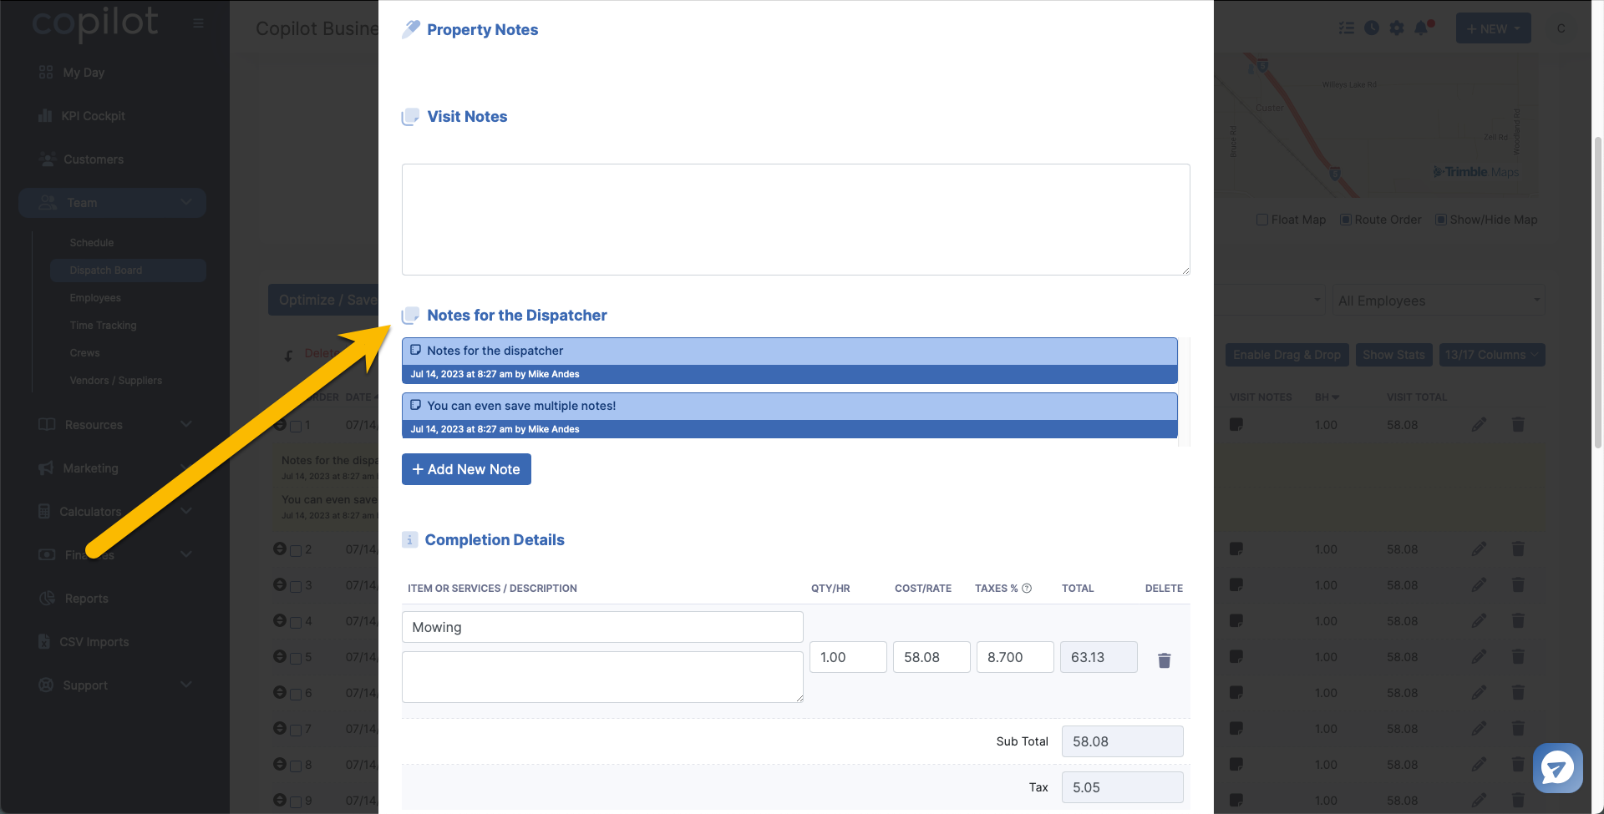Open the chat support bubble icon

point(1557,767)
